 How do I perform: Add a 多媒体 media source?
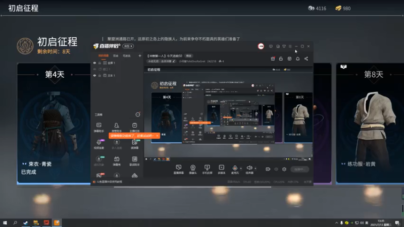click(221, 169)
